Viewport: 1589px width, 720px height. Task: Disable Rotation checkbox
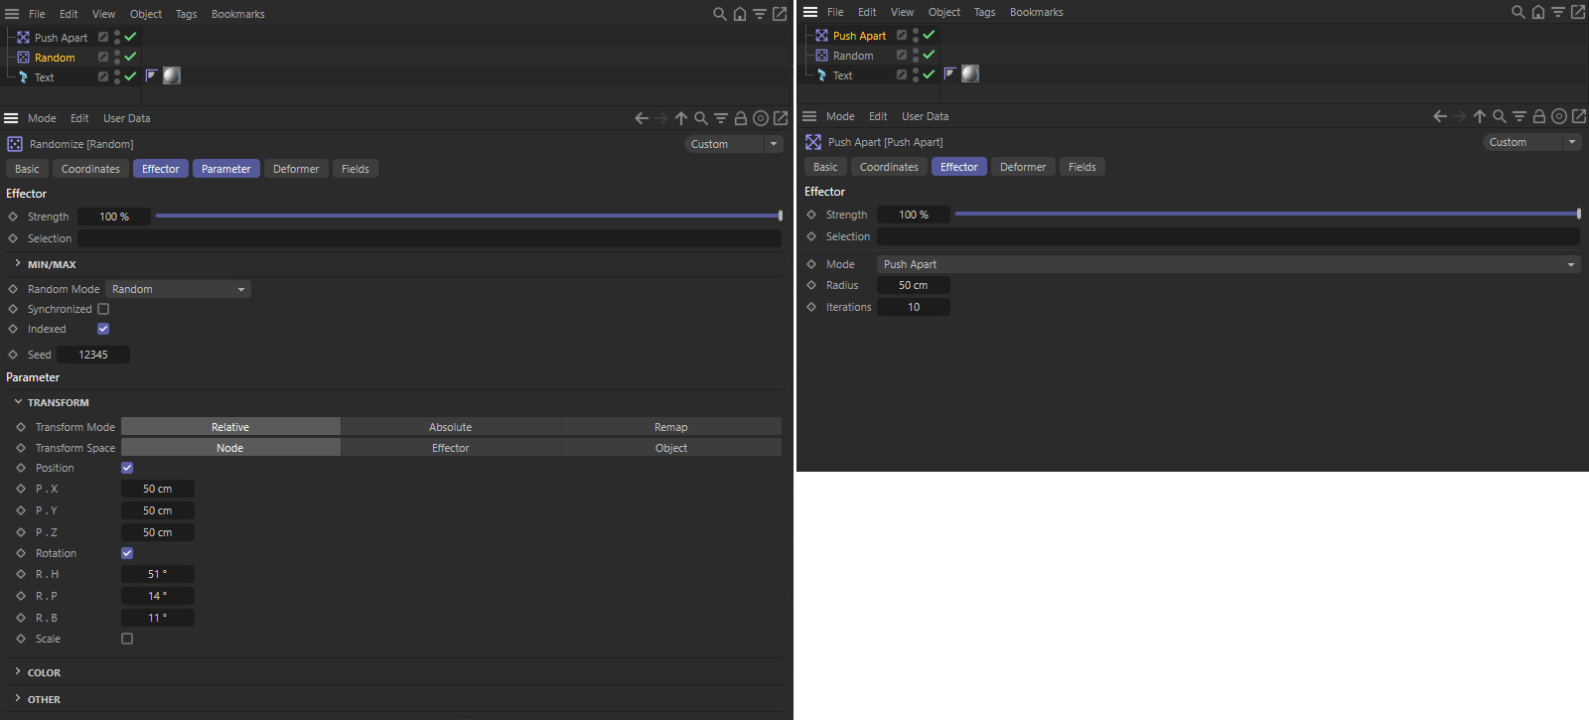click(127, 553)
